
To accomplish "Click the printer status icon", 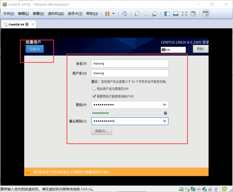I will click(x=199, y=189).
